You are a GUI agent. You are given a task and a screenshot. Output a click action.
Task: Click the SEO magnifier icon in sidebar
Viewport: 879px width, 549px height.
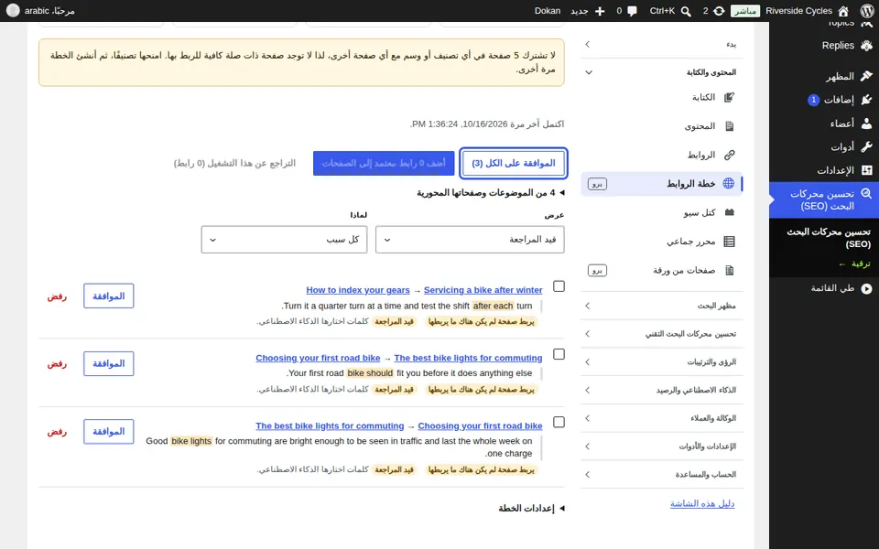coord(867,194)
